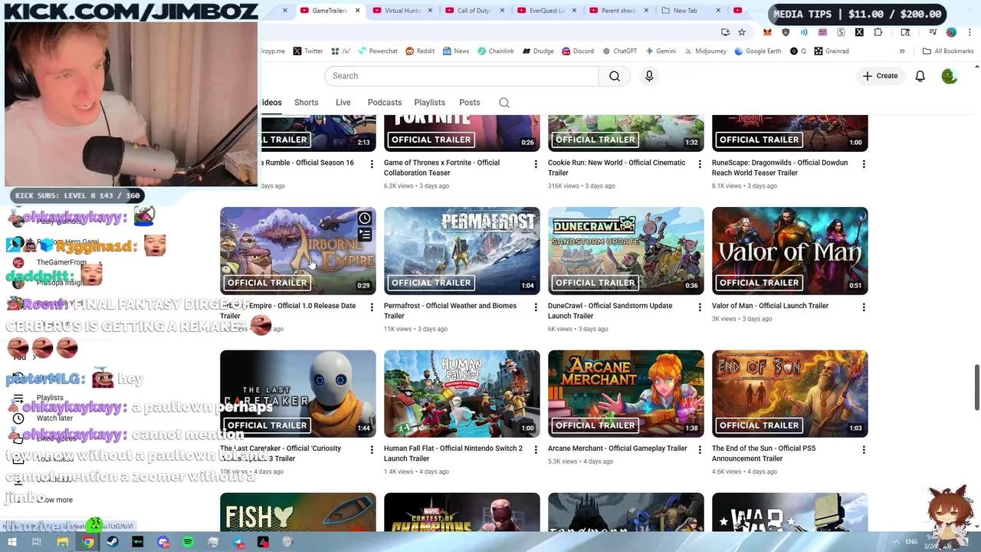Open Permafrost - Official Weather and Biomes Trailer title
Screen dimensions: 981x552
[x=450, y=310]
